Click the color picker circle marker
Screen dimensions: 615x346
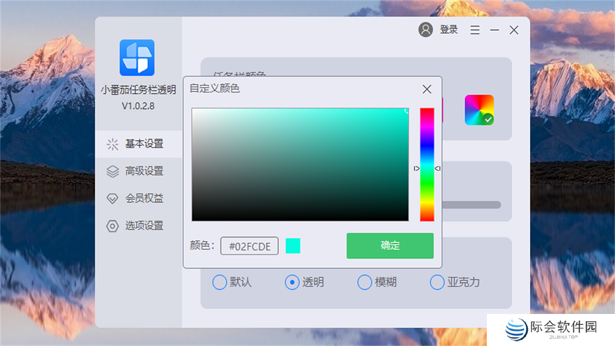click(407, 111)
